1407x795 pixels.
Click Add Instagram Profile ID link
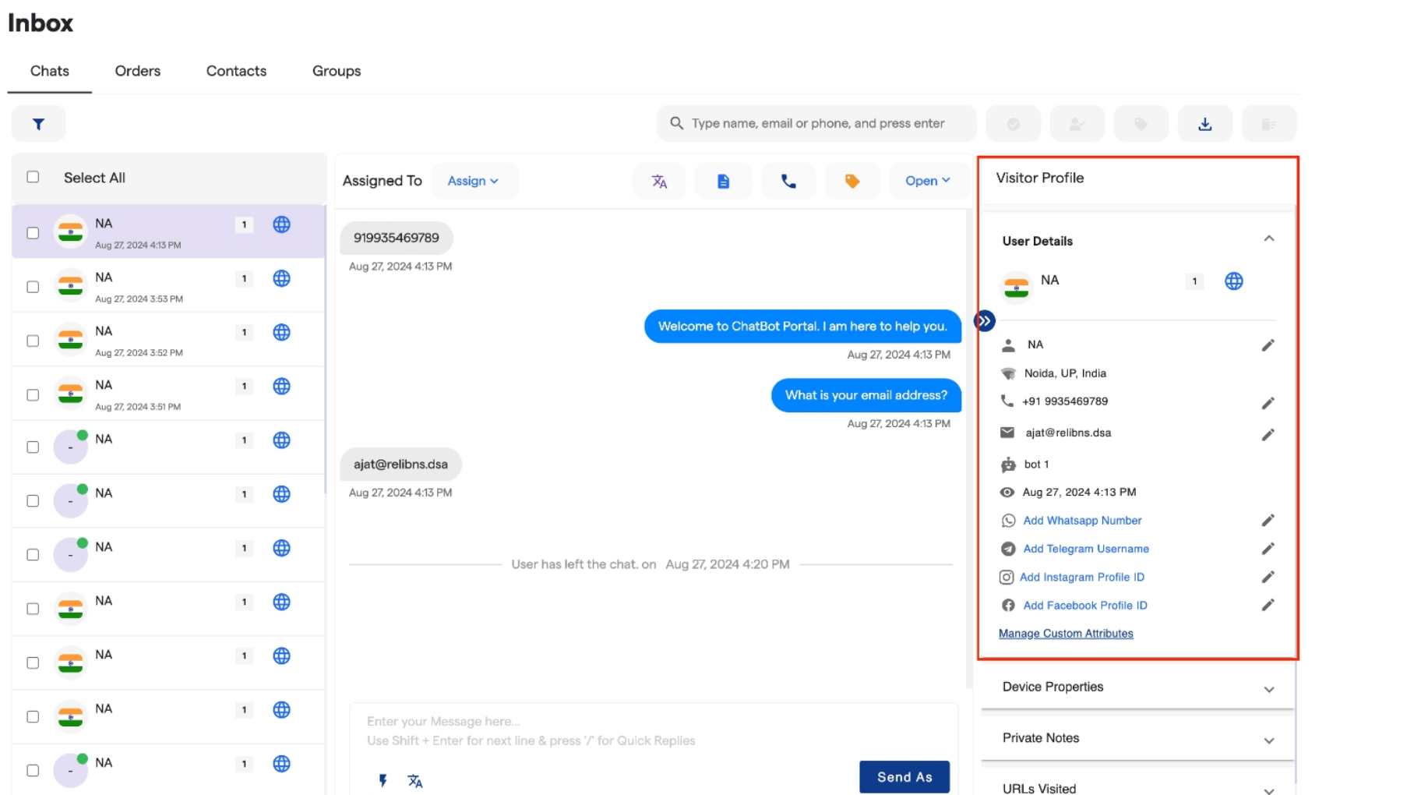pos(1082,577)
